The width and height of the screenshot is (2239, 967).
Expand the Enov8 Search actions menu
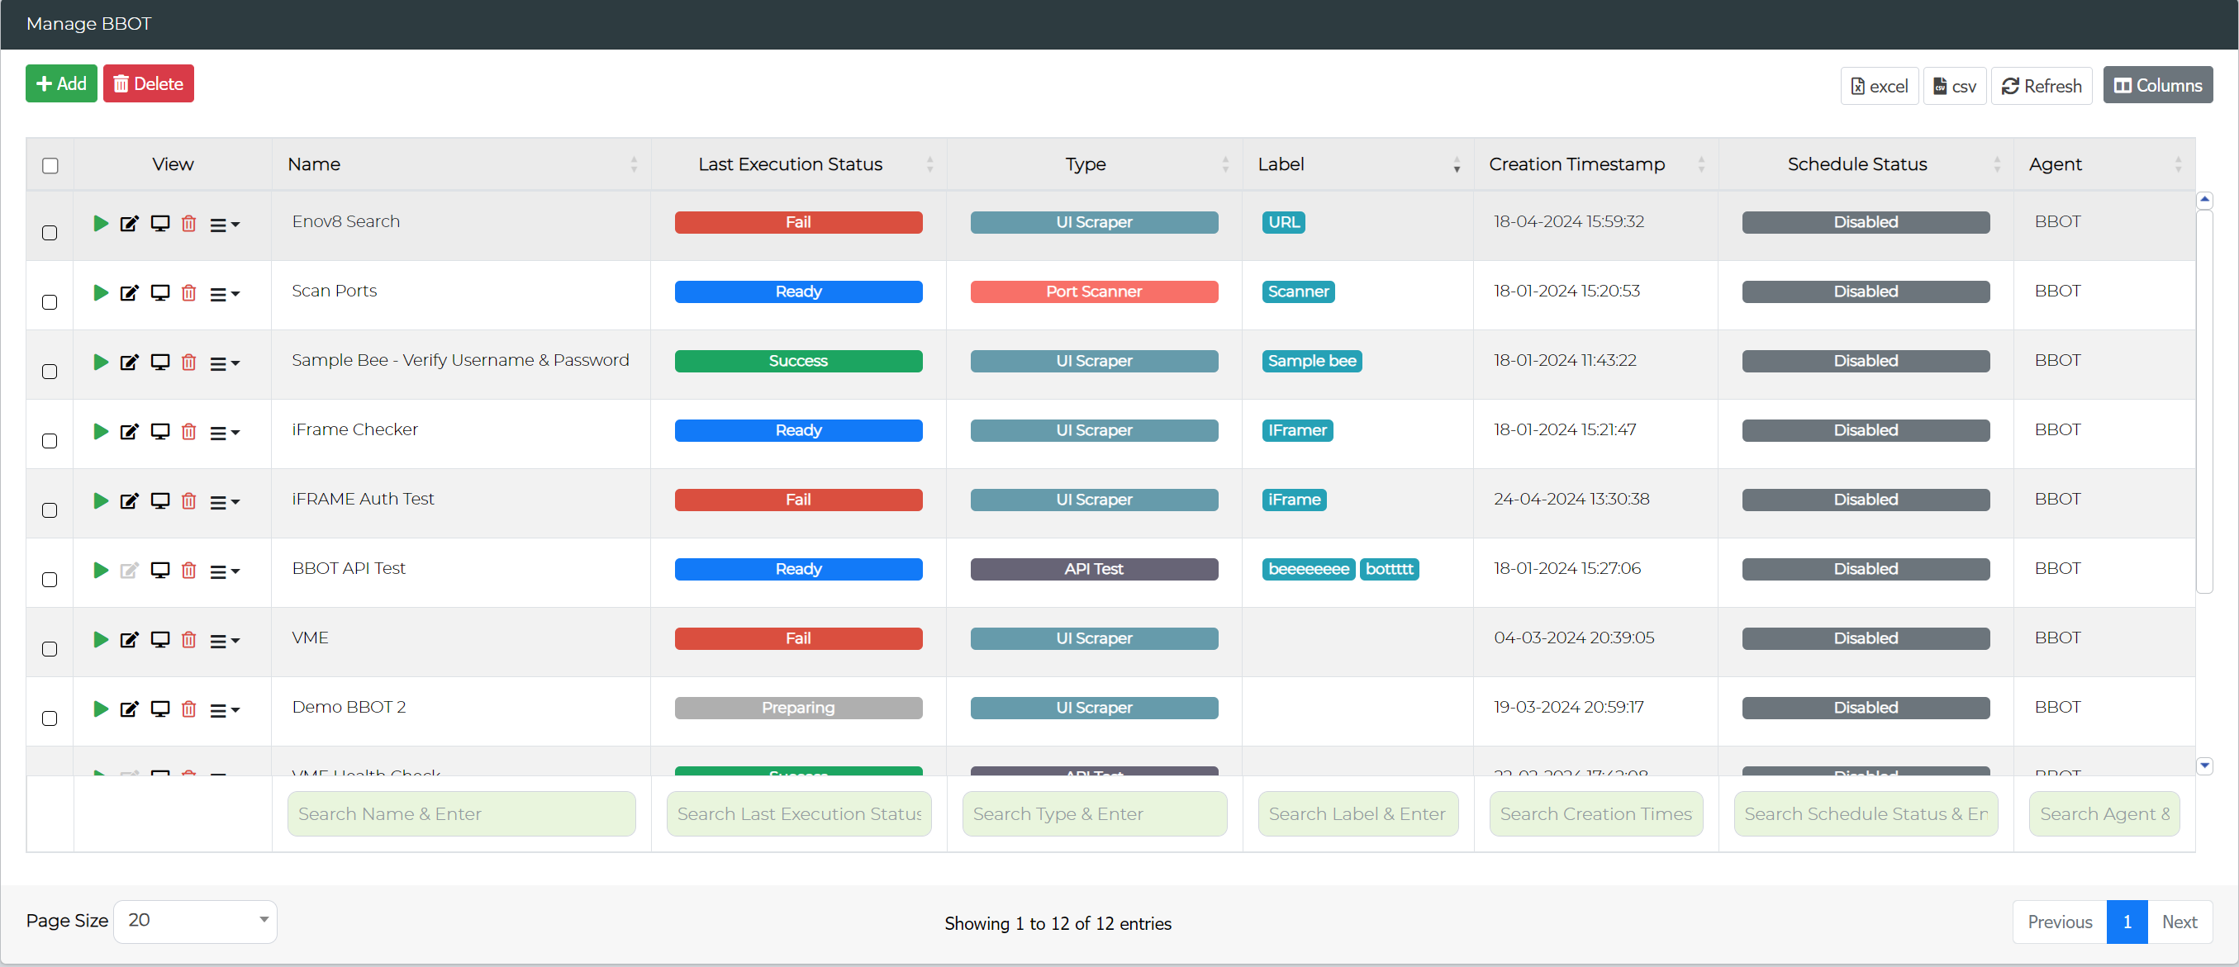pyautogui.click(x=225, y=225)
